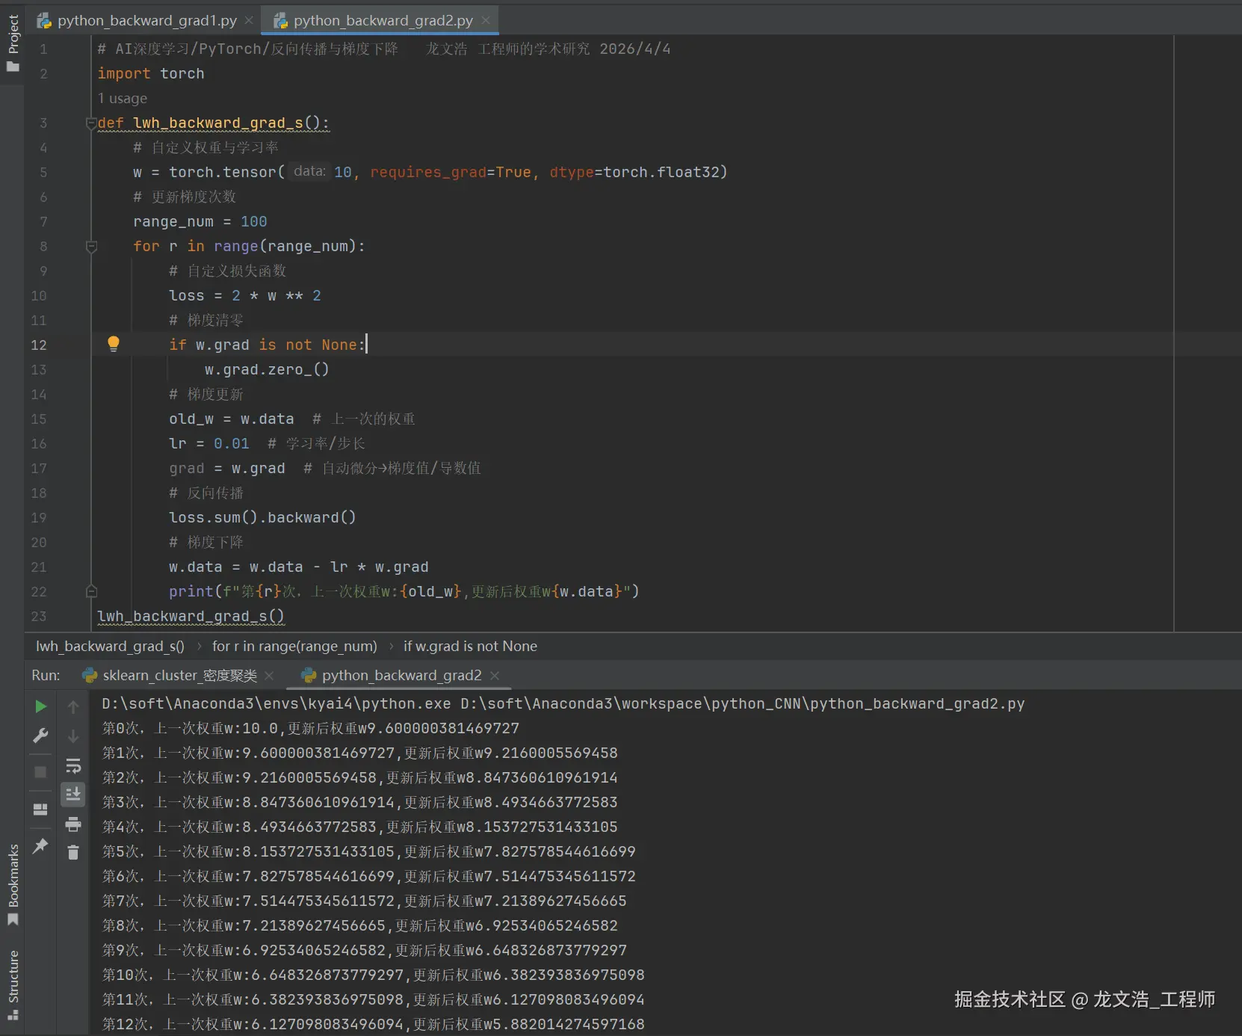Screen dimensions: 1242x1036
Task: Collapse the for loop fold at line 8
Action: click(91, 246)
